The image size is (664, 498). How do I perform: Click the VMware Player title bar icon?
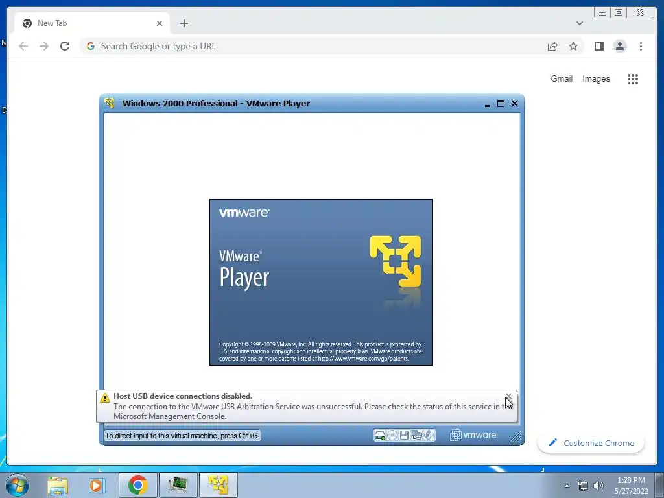click(110, 103)
